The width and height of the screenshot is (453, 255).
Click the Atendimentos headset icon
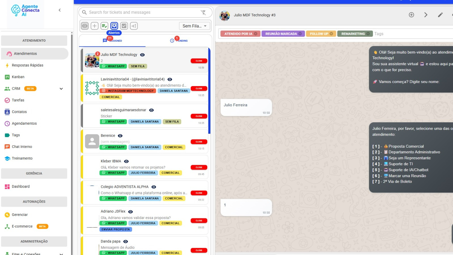[9, 54]
